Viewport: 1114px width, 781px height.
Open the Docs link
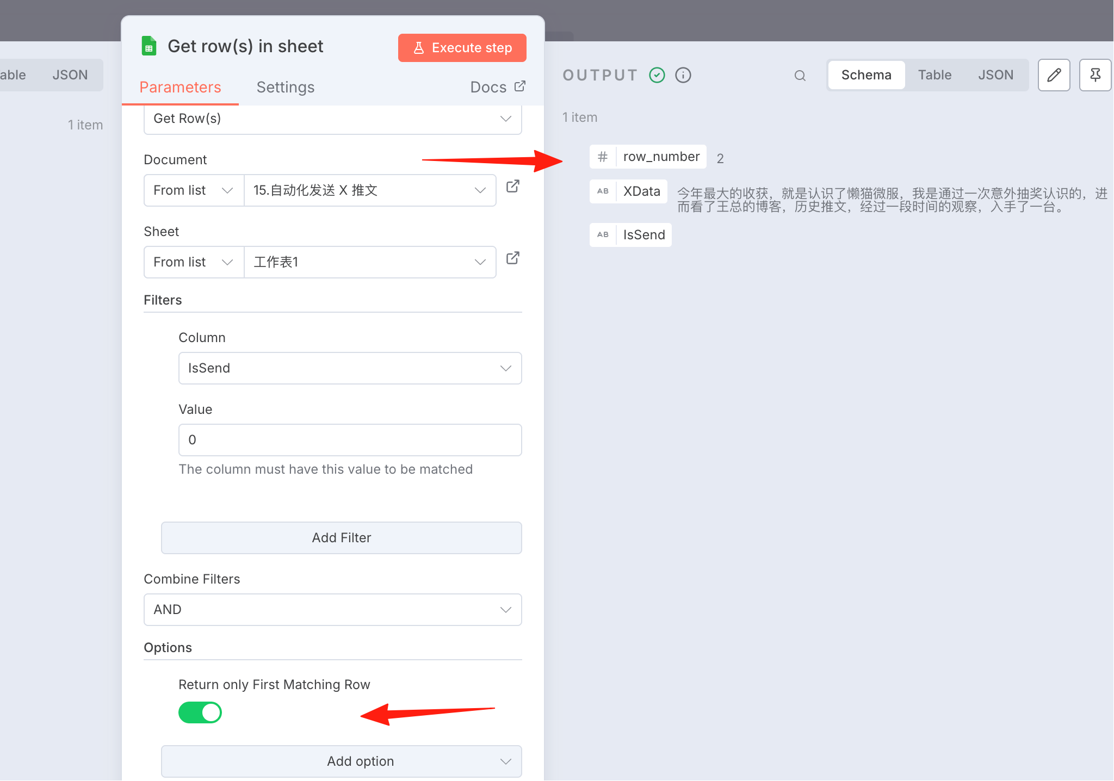[498, 87]
